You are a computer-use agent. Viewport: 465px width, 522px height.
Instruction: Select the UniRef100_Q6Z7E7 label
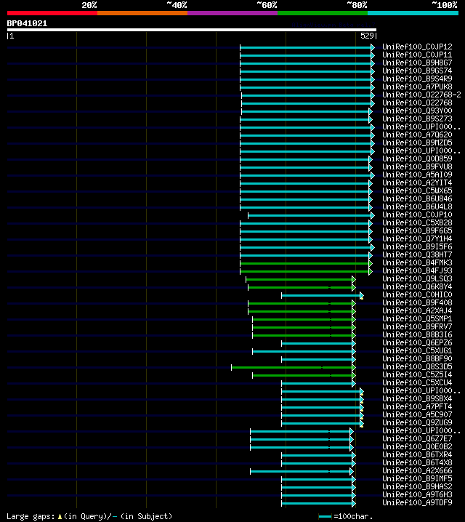pos(417,438)
